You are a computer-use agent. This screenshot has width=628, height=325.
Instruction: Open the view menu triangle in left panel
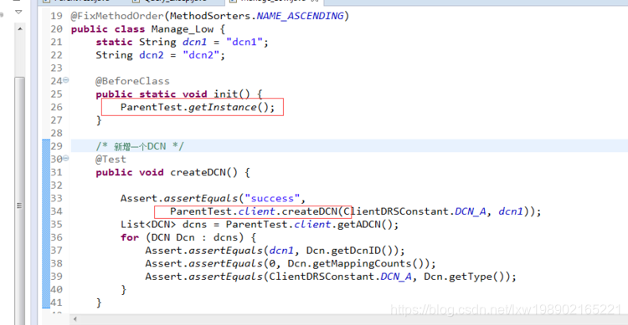pyautogui.click(x=18, y=12)
